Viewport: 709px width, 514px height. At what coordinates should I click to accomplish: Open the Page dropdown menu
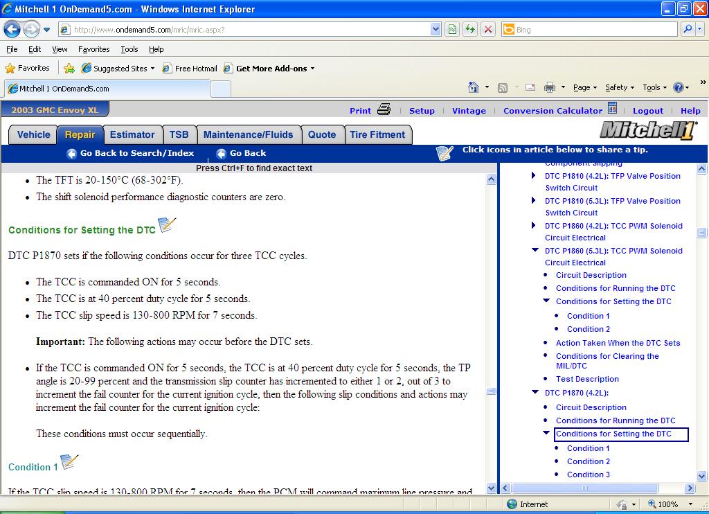[x=584, y=87]
